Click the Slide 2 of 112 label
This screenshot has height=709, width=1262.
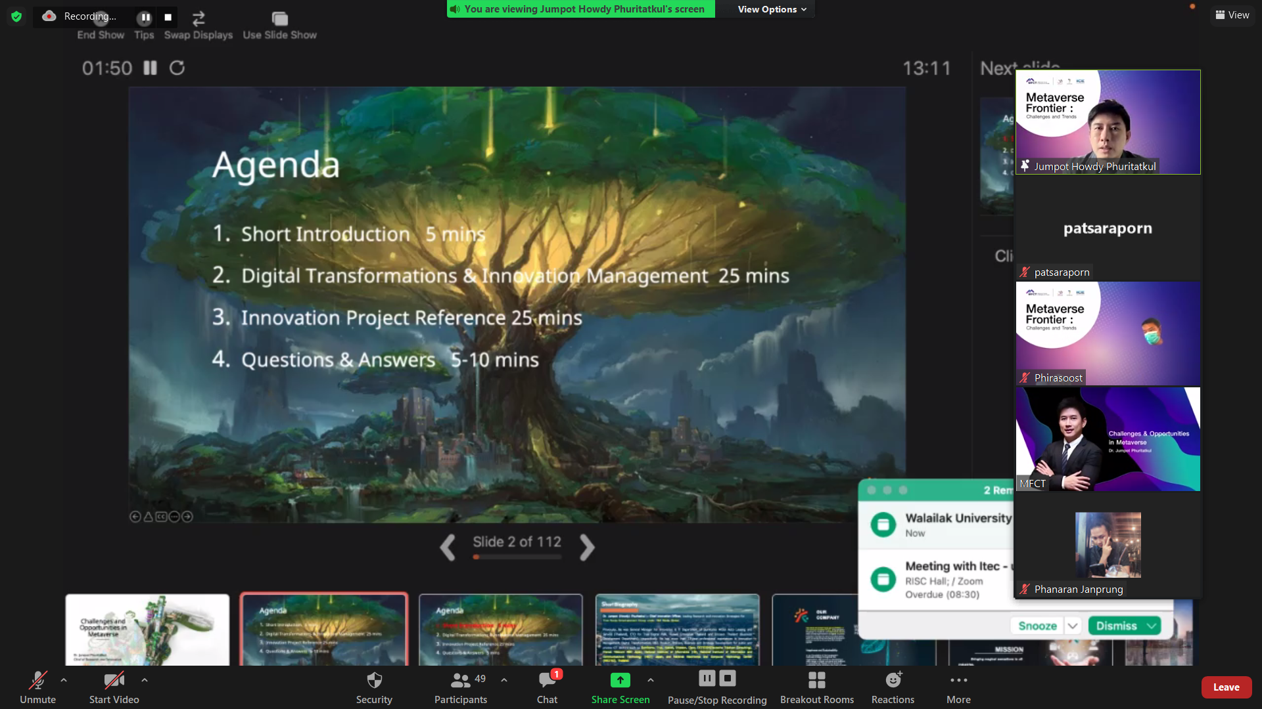tap(517, 542)
